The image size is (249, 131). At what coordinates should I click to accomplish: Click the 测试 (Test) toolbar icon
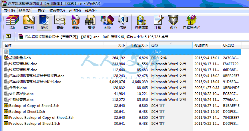click(x=44, y=20)
